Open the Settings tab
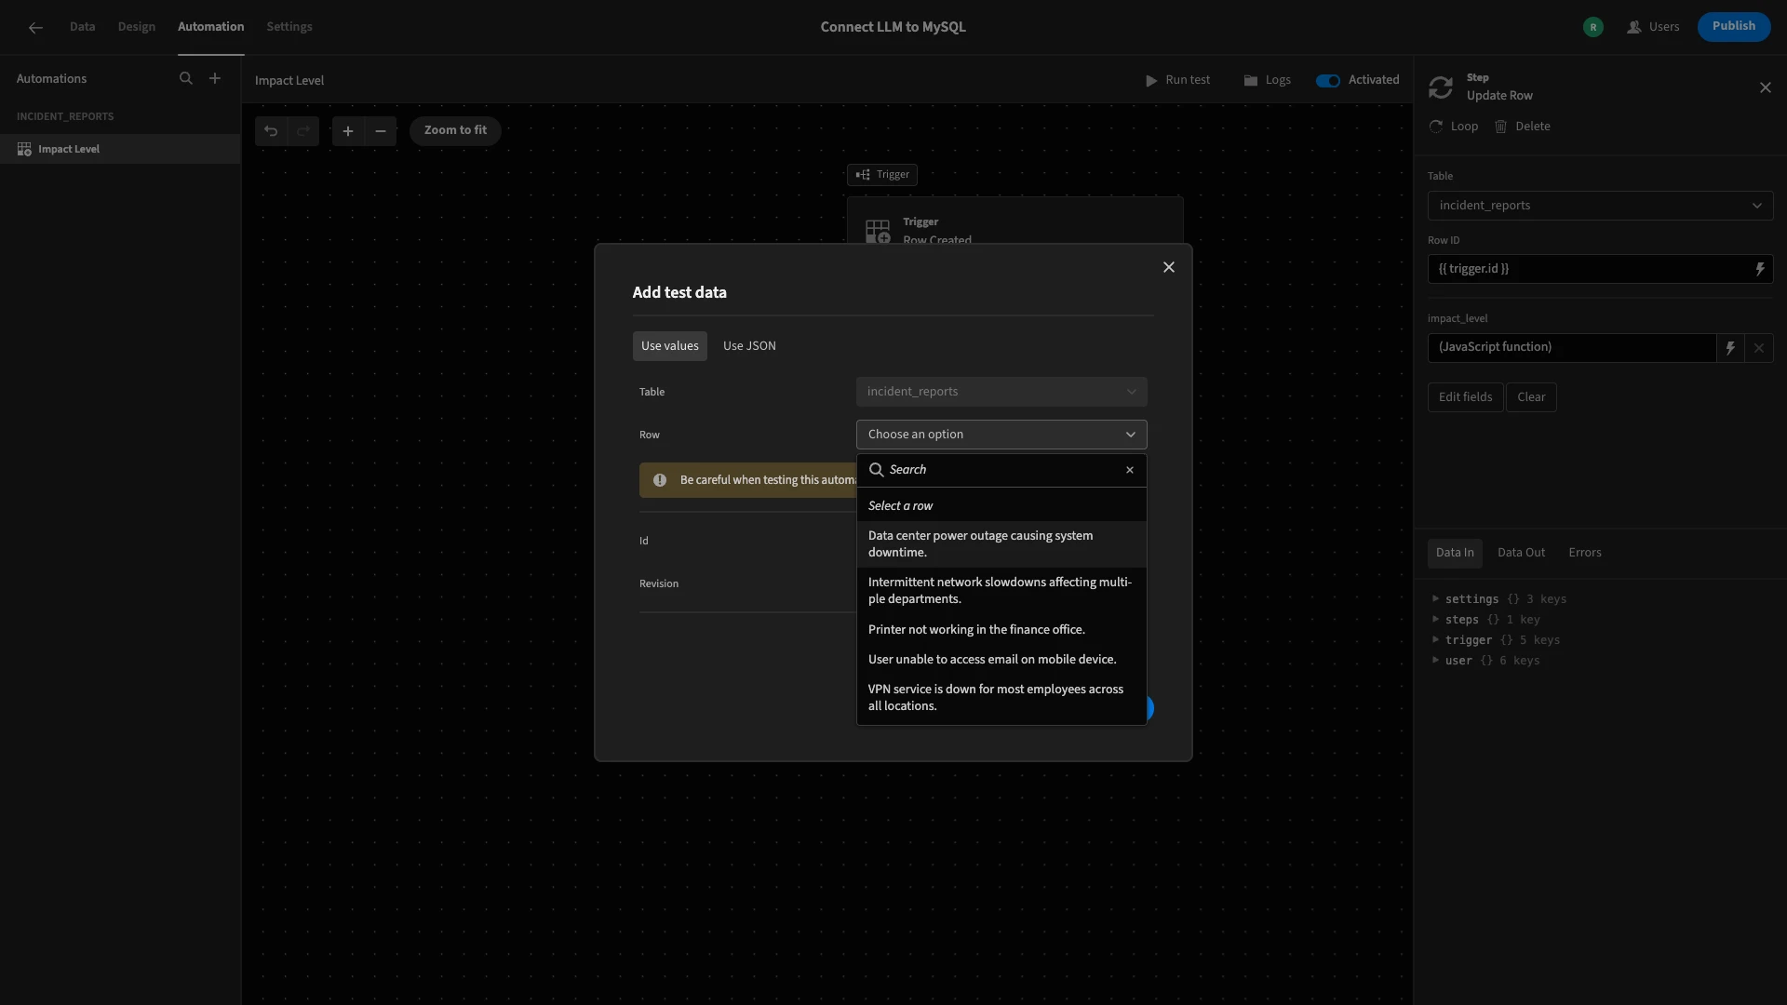1787x1005 pixels. coord(289,27)
